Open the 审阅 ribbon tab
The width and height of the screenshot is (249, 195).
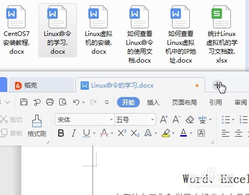pyautogui.click(x=241, y=102)
